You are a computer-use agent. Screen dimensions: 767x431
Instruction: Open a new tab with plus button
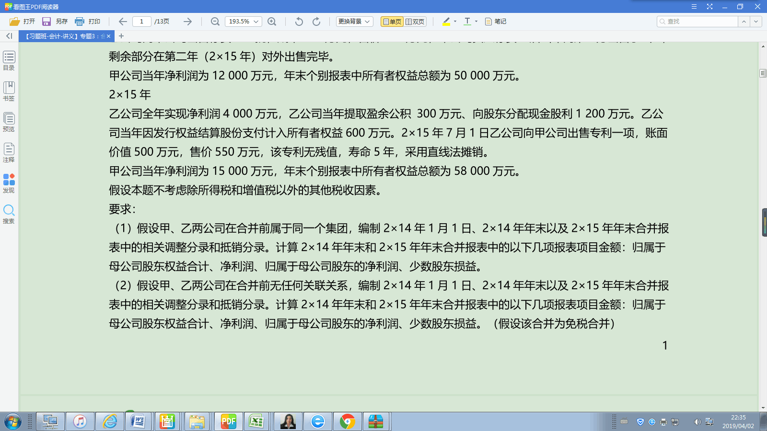(121, 36)
